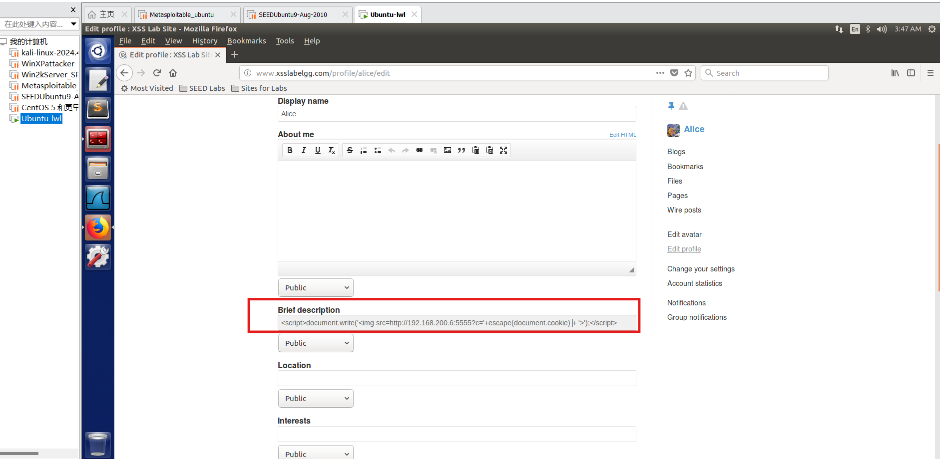The width and height of the screenshot is (940, 459).
Task: Insert a block quote
Action: coord(462,150)
